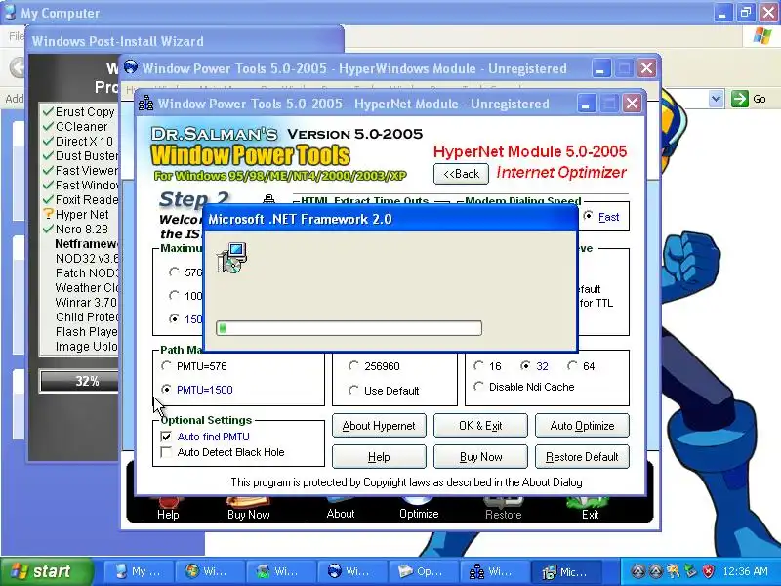
Task: Enable Auto Detect Black Hole checkbox
Action: (166, 452)
